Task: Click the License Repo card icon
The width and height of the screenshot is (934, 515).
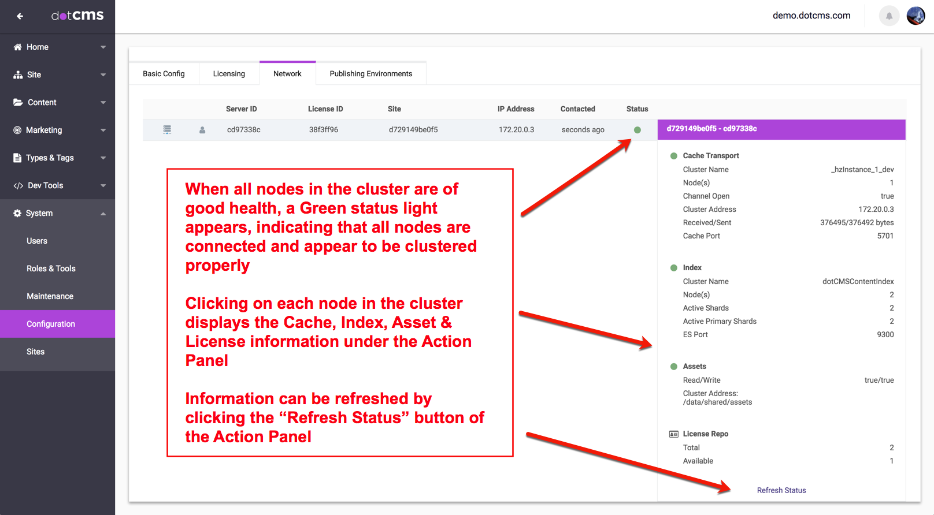Action: tap(673, 434)
